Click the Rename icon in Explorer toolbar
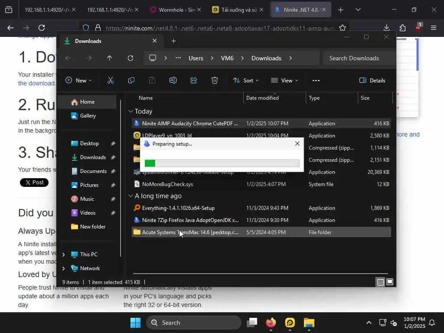The width and height of the screenshot is (444, 333). click(173, 80)
